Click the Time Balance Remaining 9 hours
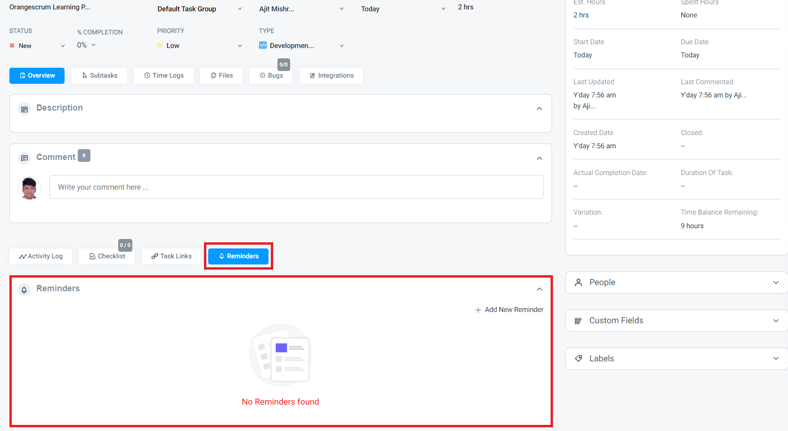The height and width of the screenshot is (431, 788). coord(692,226)
